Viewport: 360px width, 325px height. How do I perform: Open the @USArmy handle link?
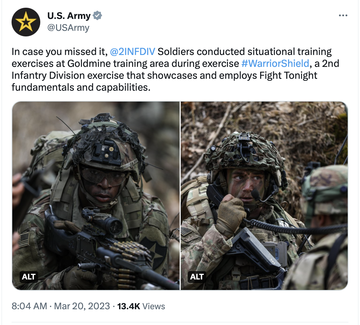tap(68, 28)
